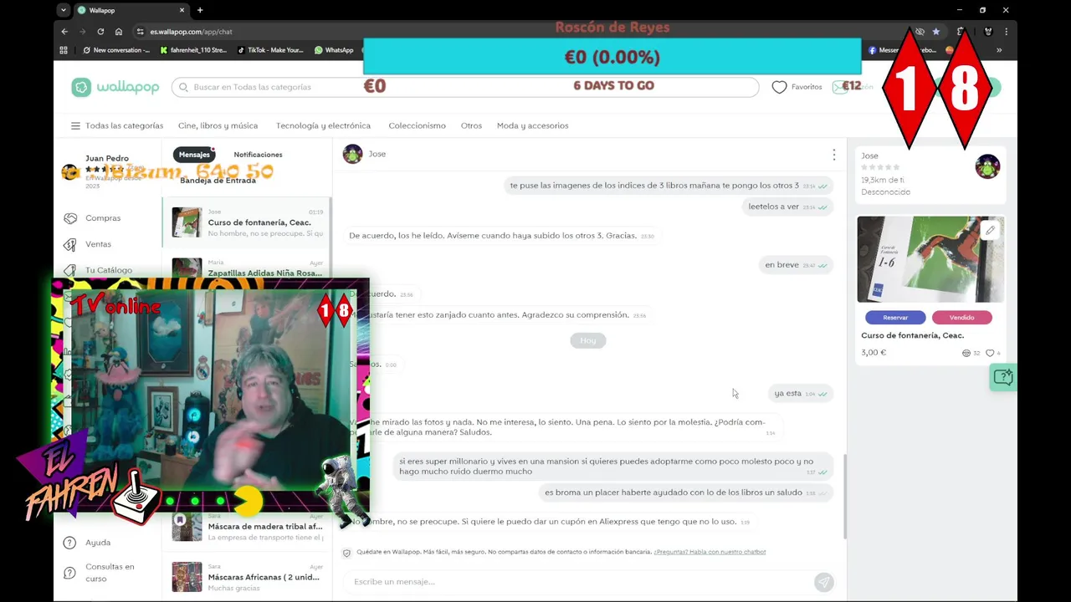Image resolution: width=1071 pixels, height=602 pixels.
Task: Open the ¿Preguntas? Habla con nuestro chatbot link
Action: pyautogui.click(x=710, y=552)
